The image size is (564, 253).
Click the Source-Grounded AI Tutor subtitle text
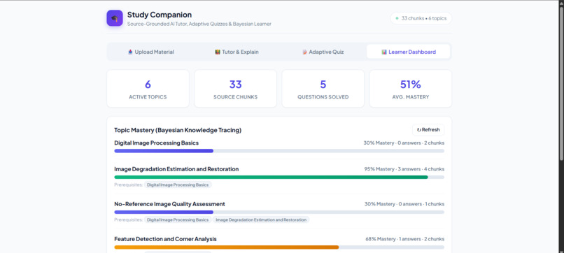coord(199,24)
